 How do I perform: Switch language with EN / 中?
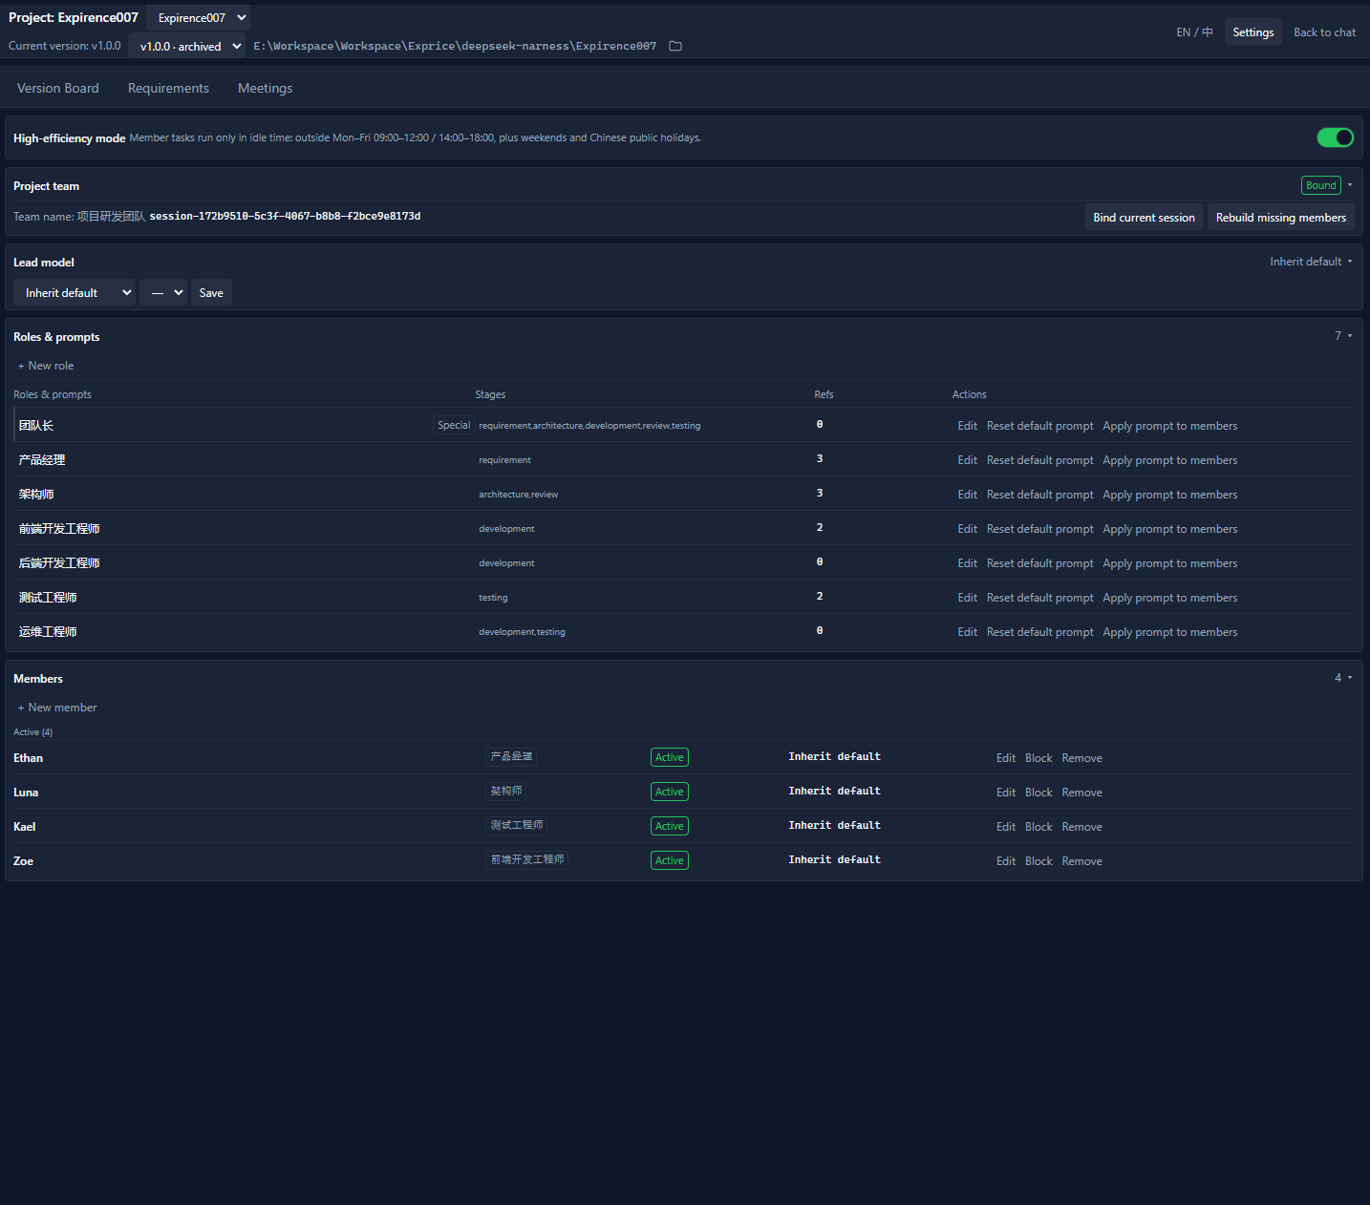(1194, 32)
